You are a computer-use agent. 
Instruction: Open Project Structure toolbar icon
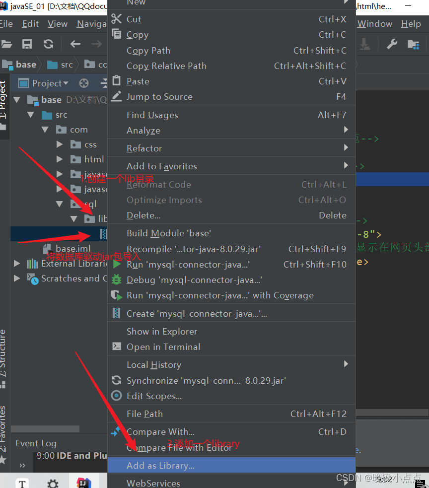click(x=413, y=45)
